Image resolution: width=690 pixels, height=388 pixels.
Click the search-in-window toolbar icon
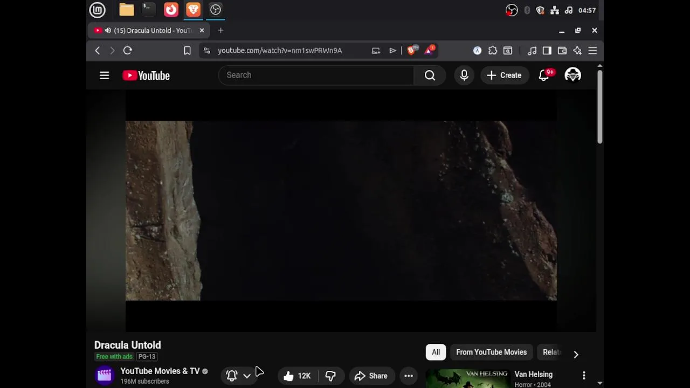pyautogui.click(x=508, y=51)
